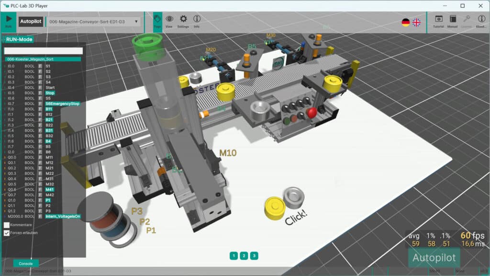Image resolution: width=490 pixels, height=276 pixels.
Task: Select the B5 symbol in the list
Action: pos(48,147)
